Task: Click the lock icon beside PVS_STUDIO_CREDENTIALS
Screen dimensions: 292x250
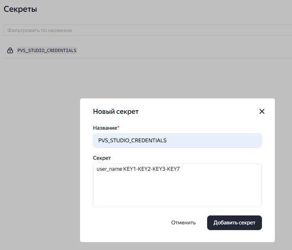Action: [x=10, y=51]
